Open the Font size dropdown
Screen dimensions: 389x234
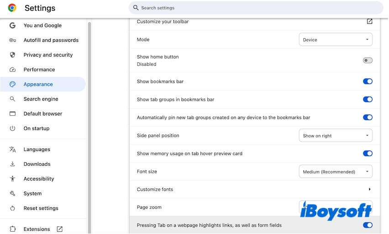336,172
